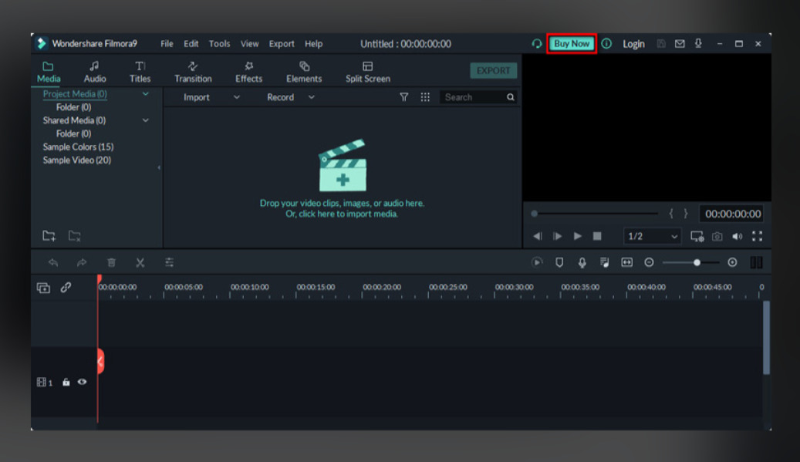Click the media Search field
This screenshot has width=800, height=462.
coord(472,97)
